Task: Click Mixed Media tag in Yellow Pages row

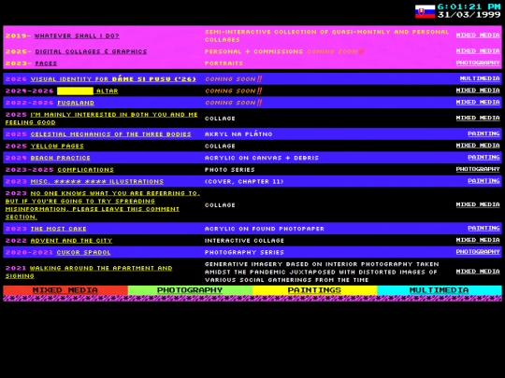Action: pyautogui.click(x=478, y=146)
